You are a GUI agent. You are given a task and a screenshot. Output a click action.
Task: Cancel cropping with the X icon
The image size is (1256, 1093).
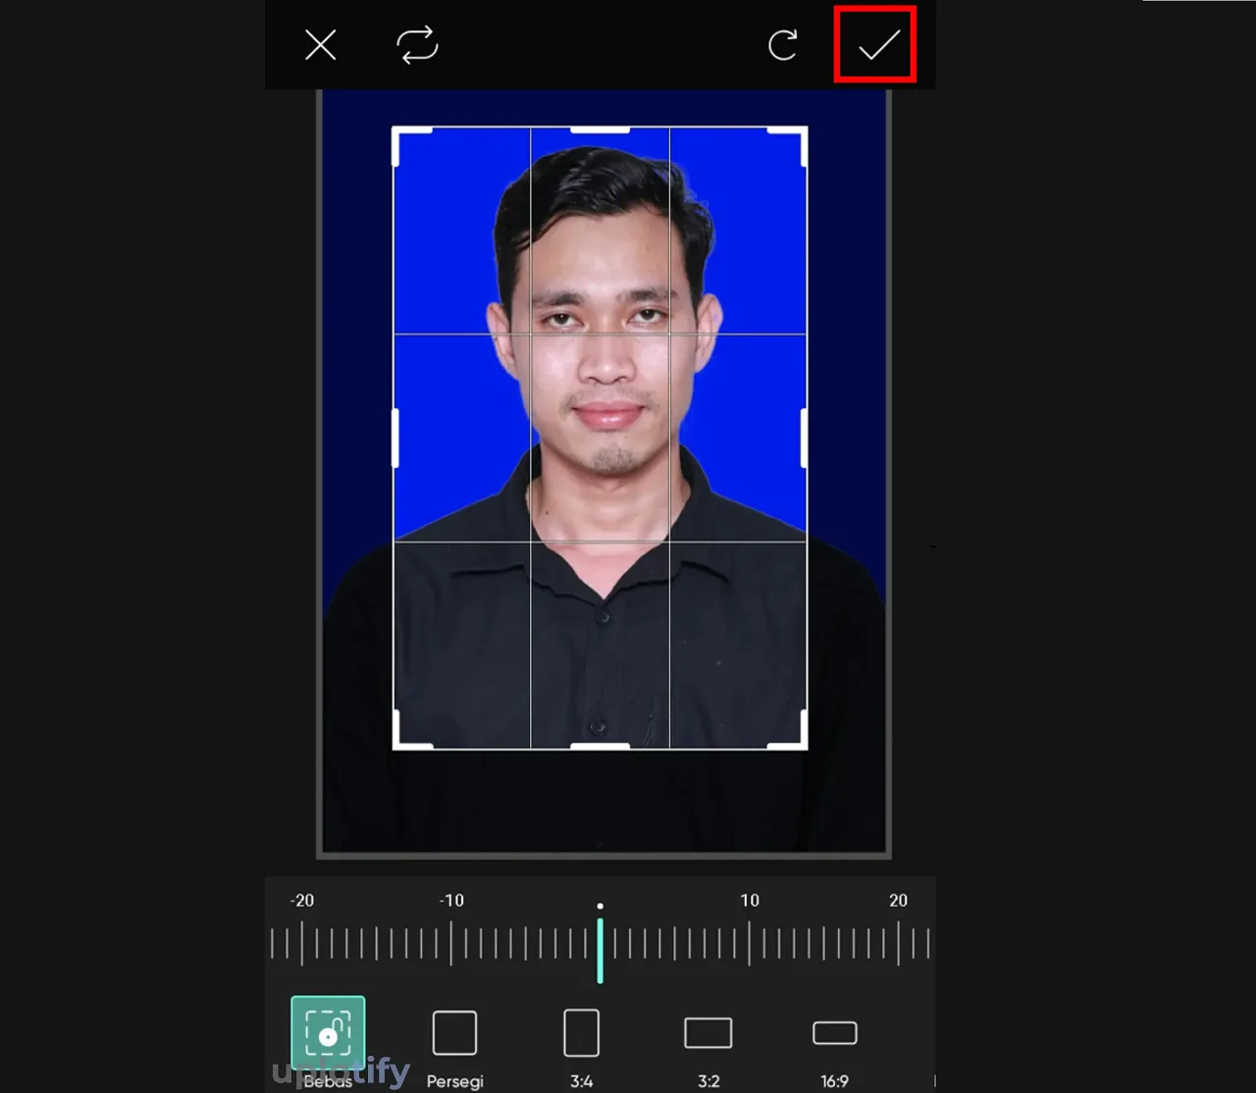click(320, 45)
